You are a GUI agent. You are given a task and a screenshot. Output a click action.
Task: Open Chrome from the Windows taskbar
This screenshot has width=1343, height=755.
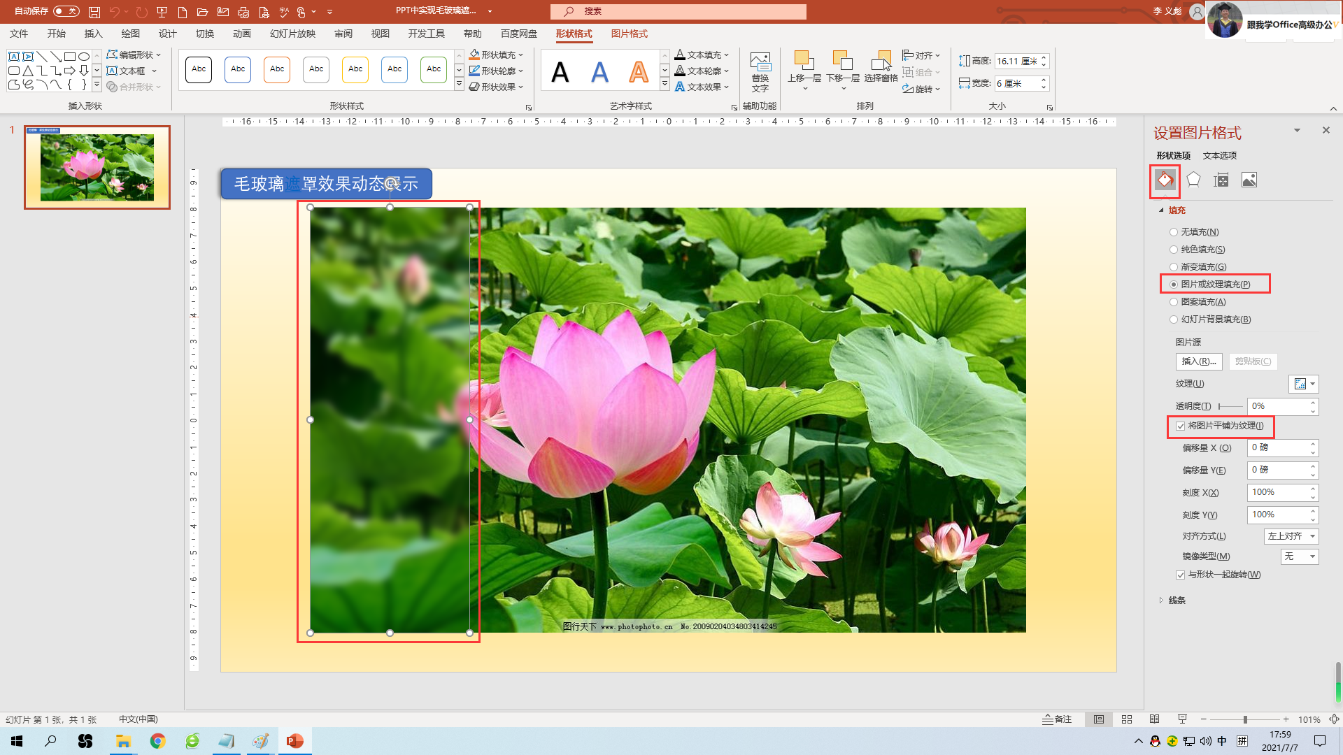[157, 741]
